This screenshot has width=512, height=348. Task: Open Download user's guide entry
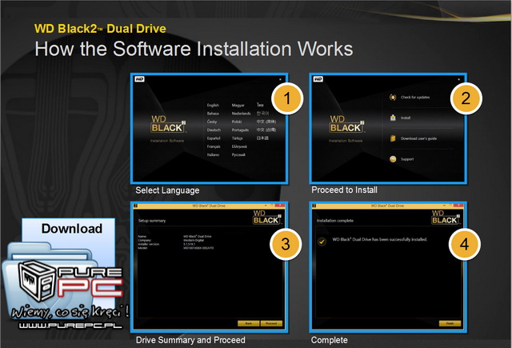tap(418, 138)
